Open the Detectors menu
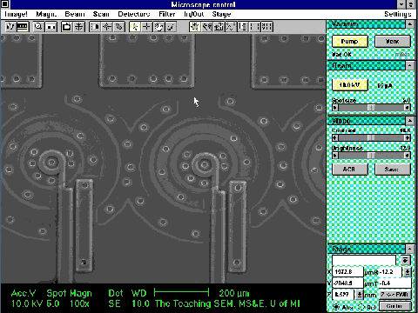This screenshot has width=418, height=313. pyautogui.click(x=134, y=14)
